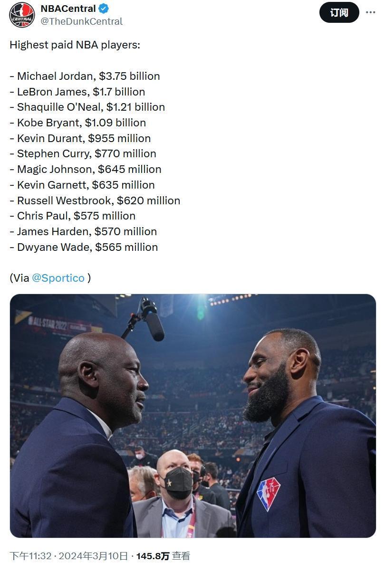The width and height of the screenshot is (385, 572).
Task: Open the @TheDunkCentral handle
Action: (x=82, y=21)
